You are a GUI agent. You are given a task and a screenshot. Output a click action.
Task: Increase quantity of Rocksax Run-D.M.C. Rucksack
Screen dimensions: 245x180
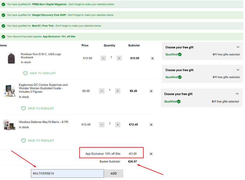(119, 58)
